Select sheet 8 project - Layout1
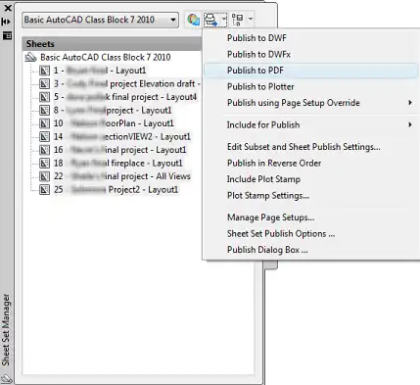This screenshot has width=420, height=385. click(113, 111)
